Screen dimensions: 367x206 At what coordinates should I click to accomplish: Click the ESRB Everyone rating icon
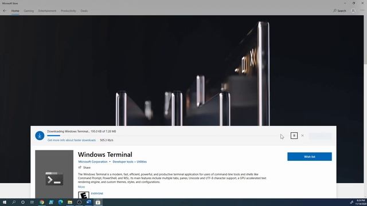pos(84,195)
